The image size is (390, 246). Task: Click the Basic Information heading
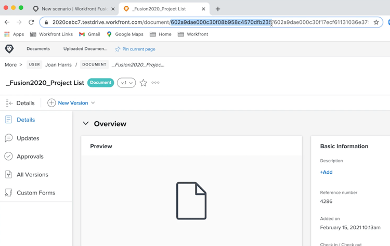tap(344, 146)
